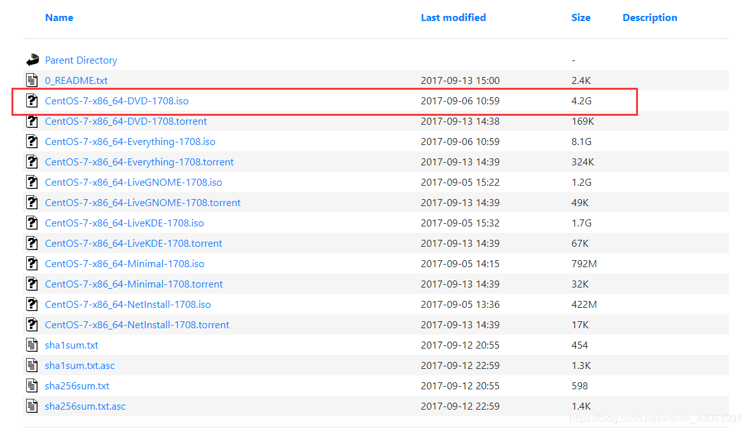Click the icon beside CentOS-7-x86_64-Everything-1708.iso

click(x=32, y=141)
